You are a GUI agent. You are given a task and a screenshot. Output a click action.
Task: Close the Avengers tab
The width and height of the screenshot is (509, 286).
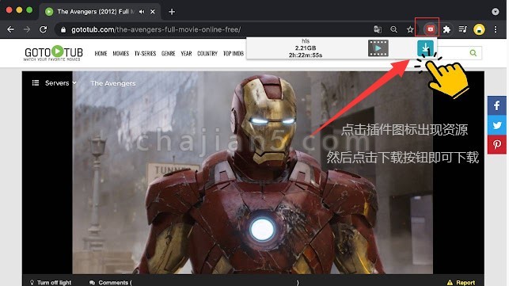[x=153, y=12]
